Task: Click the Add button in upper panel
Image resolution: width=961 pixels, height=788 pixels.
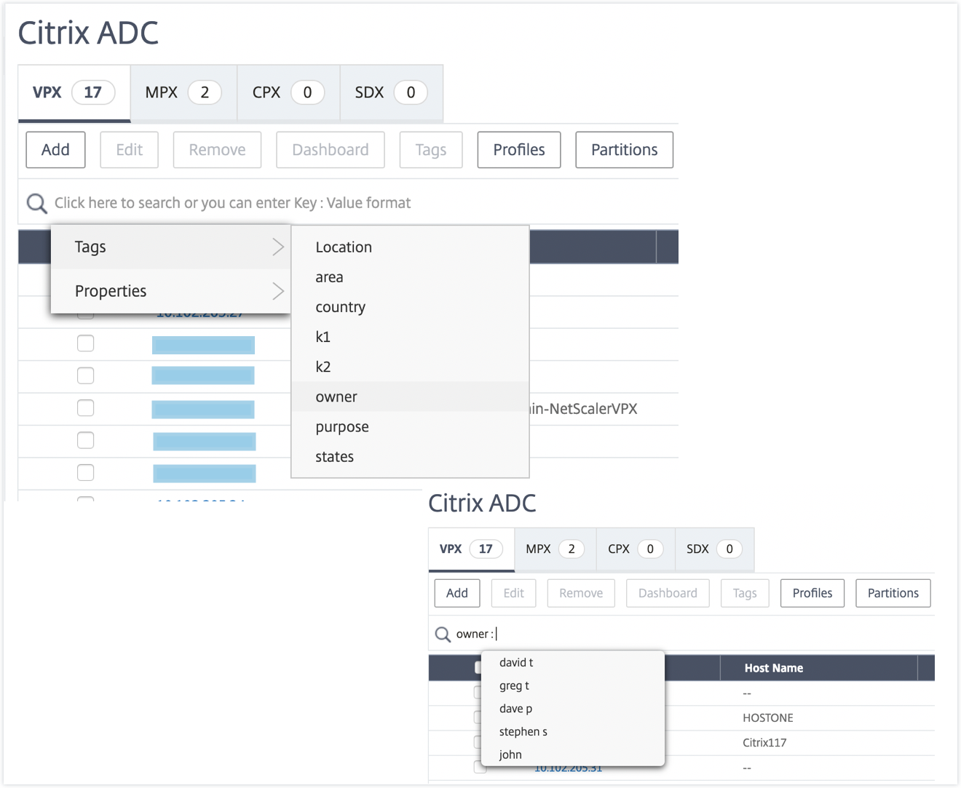Action: tap(55, 150)
